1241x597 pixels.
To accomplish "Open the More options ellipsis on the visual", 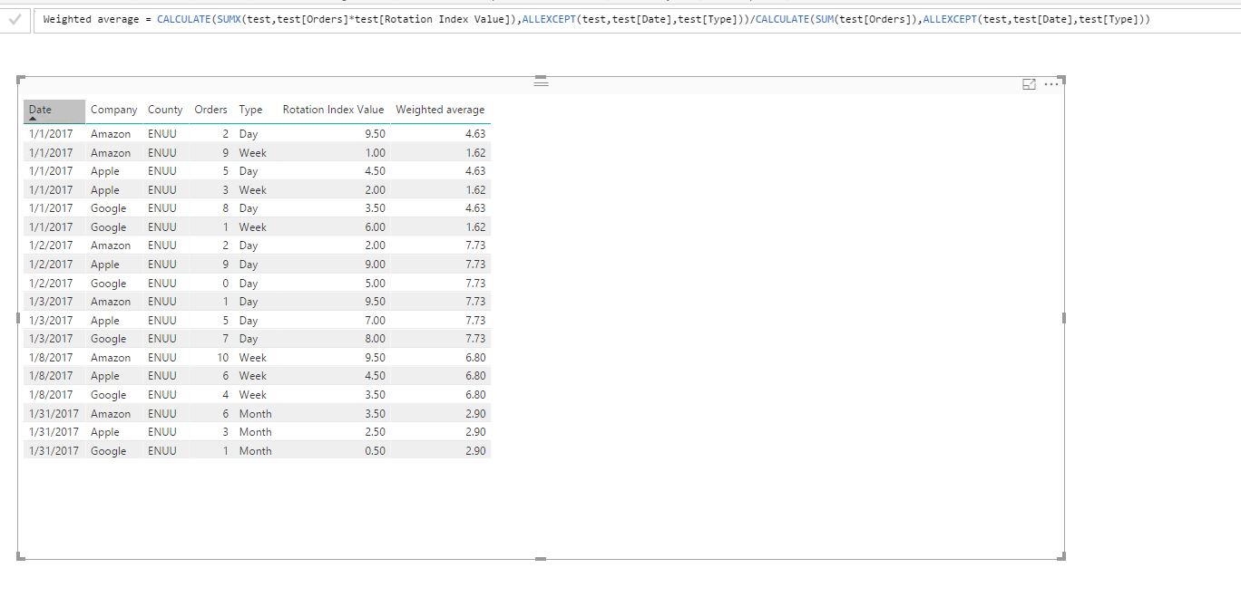I will click(x=1051, y=84).
